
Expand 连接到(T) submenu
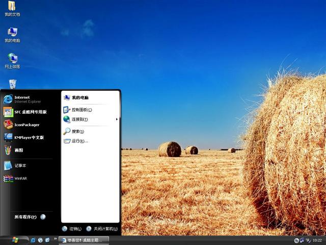click(x=91, y=119)
